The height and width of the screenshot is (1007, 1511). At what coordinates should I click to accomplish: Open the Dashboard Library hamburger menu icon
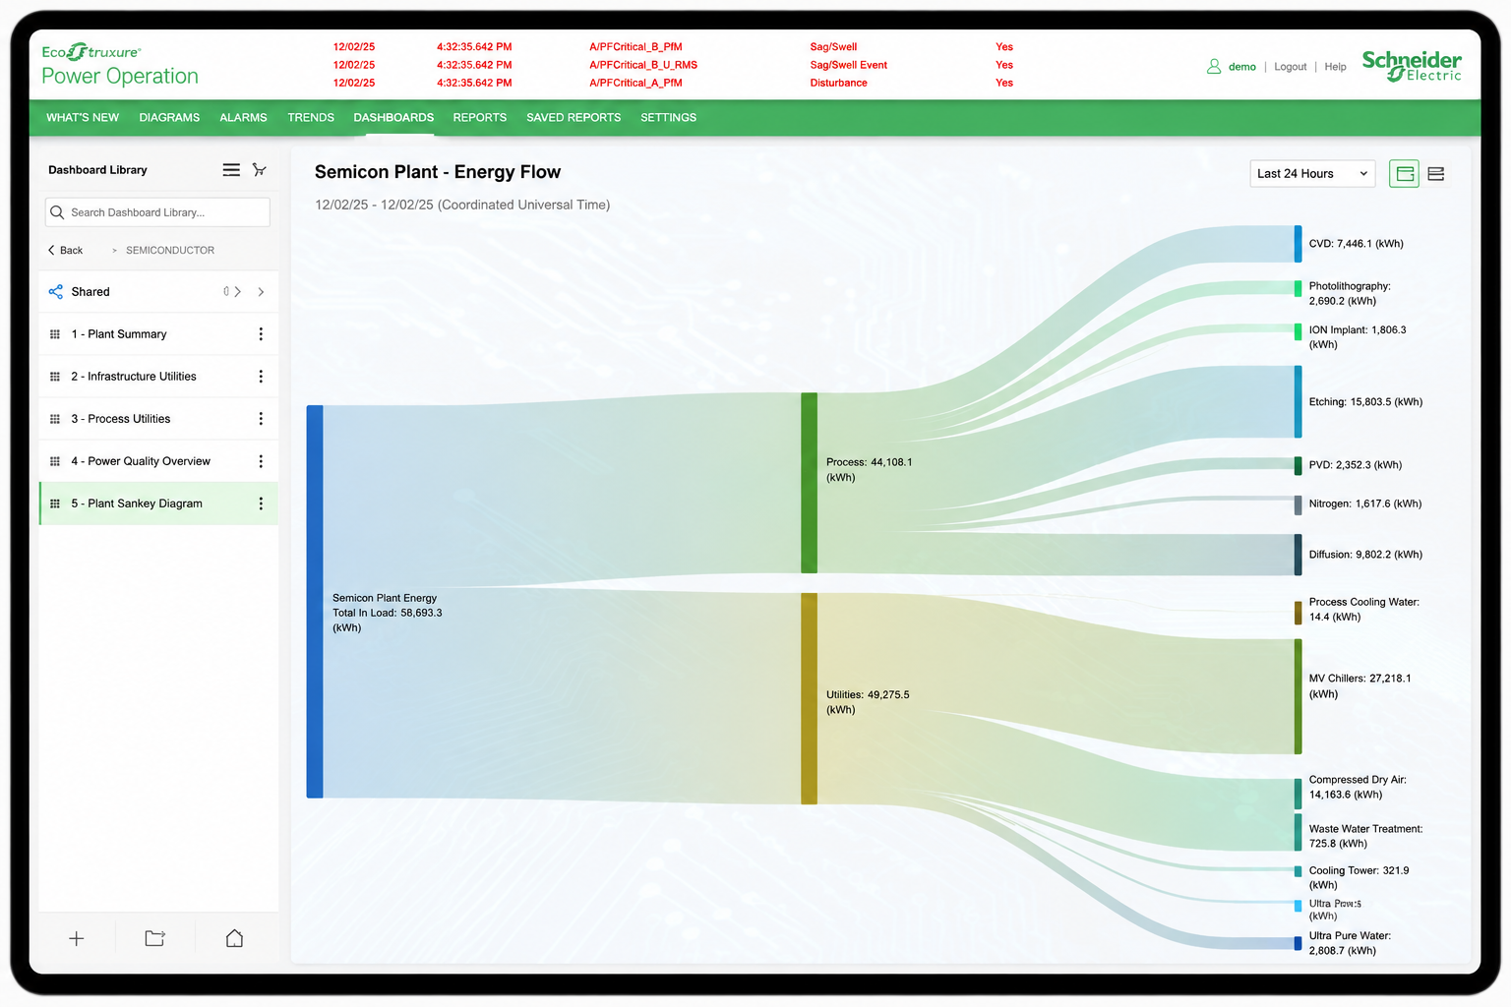pyautogui.click(x=231, y=170)
